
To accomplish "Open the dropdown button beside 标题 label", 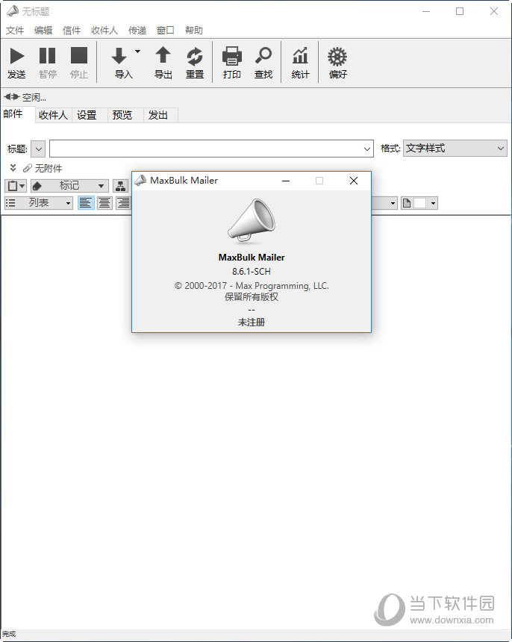I will (38, 149).
